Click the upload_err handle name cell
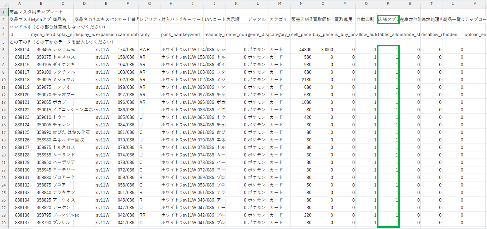This screenshot has width=487, height=229. point(475,35)
